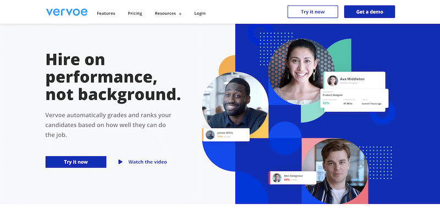Open the Features menu item
The width and height of the screenshot is (440, 211).
pyautogui.click(x=106, y=13)
